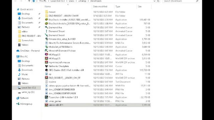This screenshot has height=120, width=214.
Task: Open Desktop under This PC
Action: [x=26, y=61]
